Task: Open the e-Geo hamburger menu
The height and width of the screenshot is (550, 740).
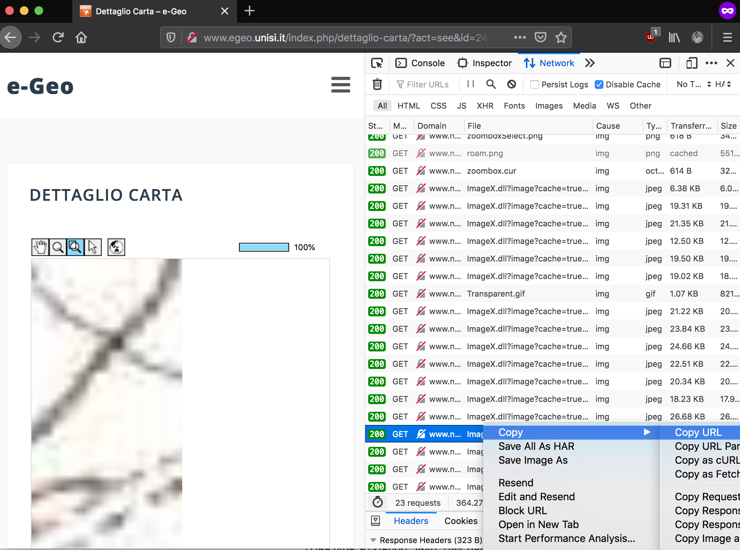Action: tap(341, 84)
